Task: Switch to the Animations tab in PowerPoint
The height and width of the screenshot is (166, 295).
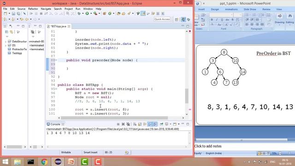Action: (231, 9)
